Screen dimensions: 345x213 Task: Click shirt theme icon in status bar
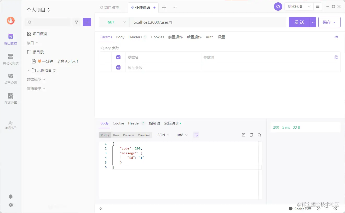point(327,209)
